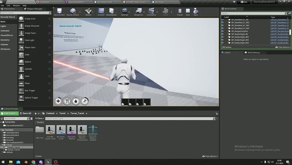Image resolution: width=292 pixels, height=165 pixels.
Task: Switch to the World Settings tab
Action: click(254, 53)
